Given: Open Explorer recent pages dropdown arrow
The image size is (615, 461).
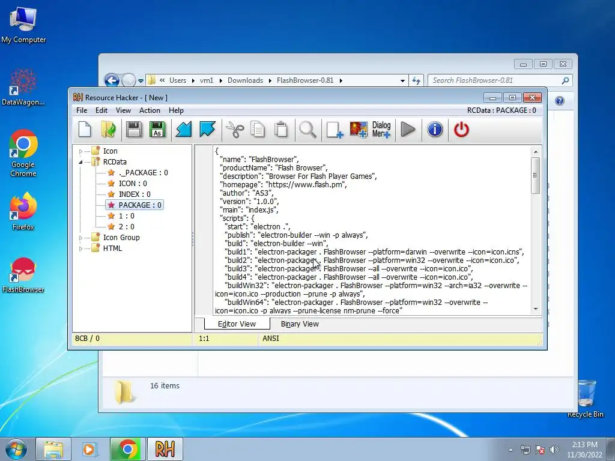Looking at the screenshot, I should [x=141, y=81].
